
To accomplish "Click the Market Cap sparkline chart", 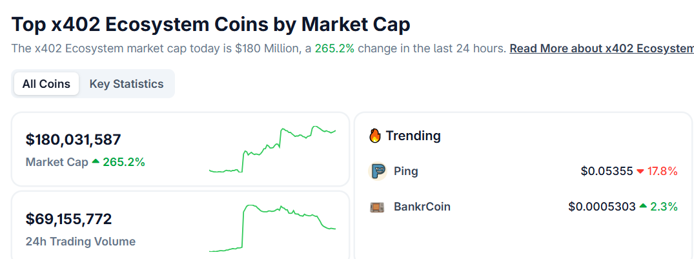I will pyautogui.click(x=272, y=150).
